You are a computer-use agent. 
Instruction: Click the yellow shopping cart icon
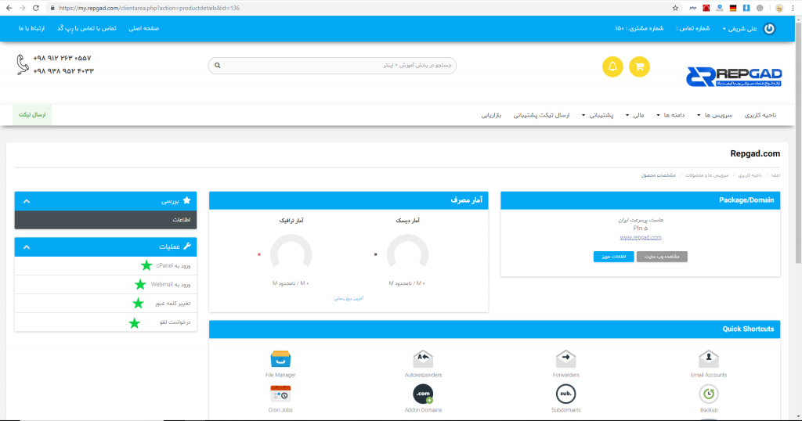click(639, 67)
